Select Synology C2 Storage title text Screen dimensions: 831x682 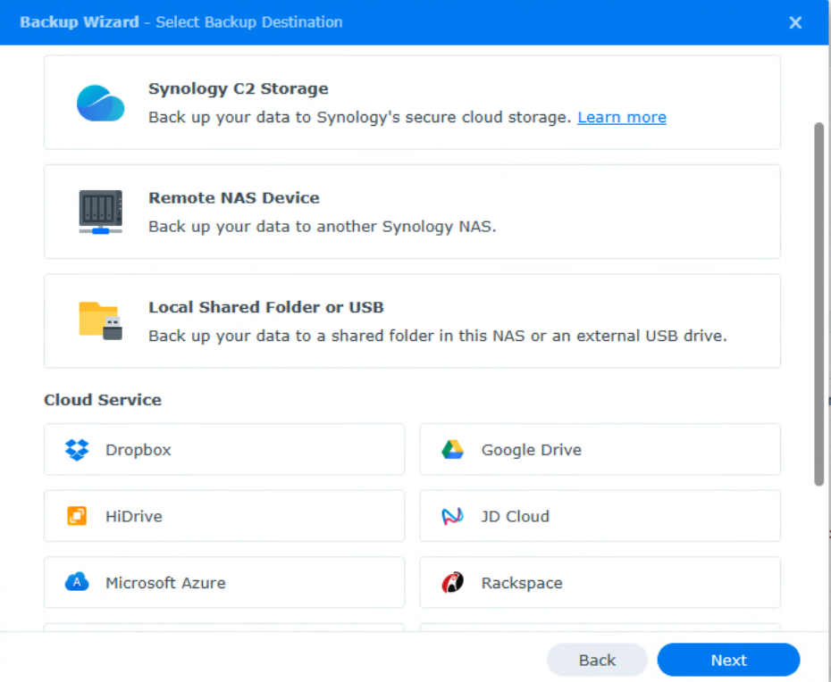click(238, 88)
